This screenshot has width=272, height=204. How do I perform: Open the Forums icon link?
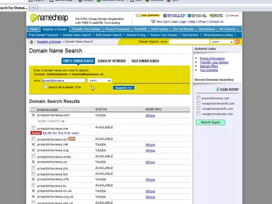[232, 16]
